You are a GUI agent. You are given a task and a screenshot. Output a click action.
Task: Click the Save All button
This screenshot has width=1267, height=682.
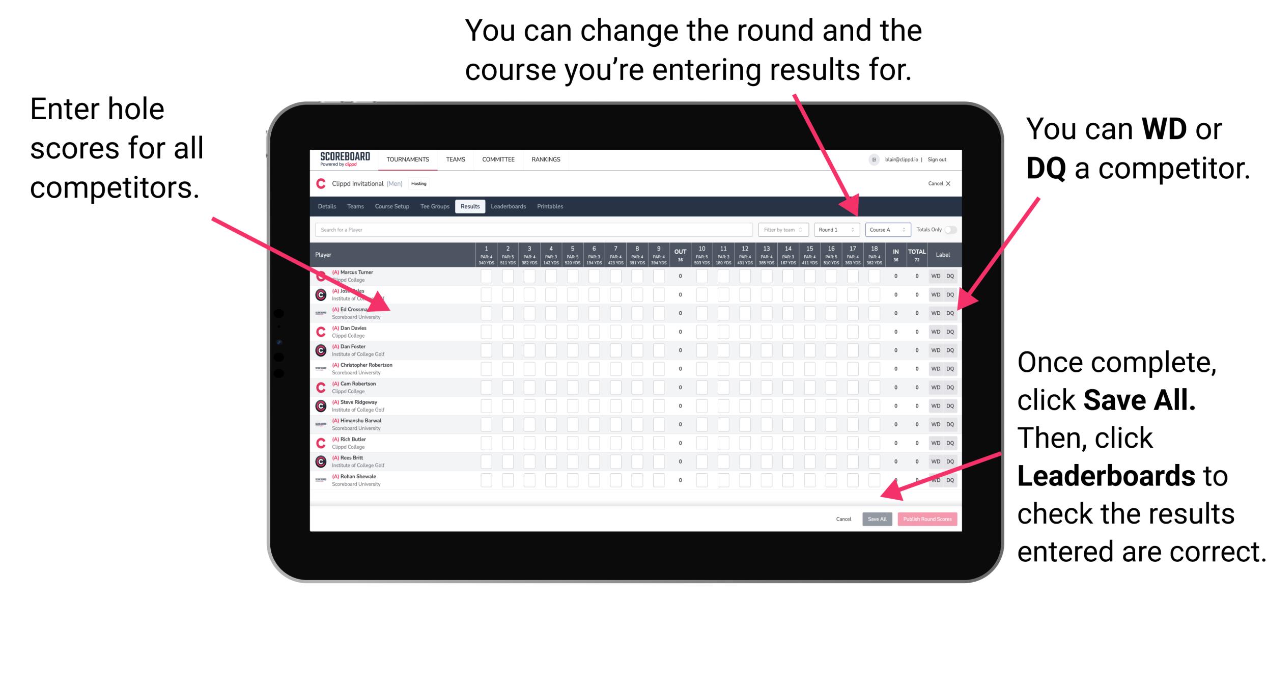[877, 518]
